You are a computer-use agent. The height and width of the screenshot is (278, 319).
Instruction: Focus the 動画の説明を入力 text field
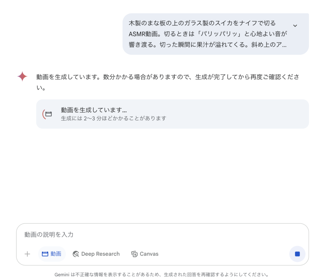coord(162,234)
